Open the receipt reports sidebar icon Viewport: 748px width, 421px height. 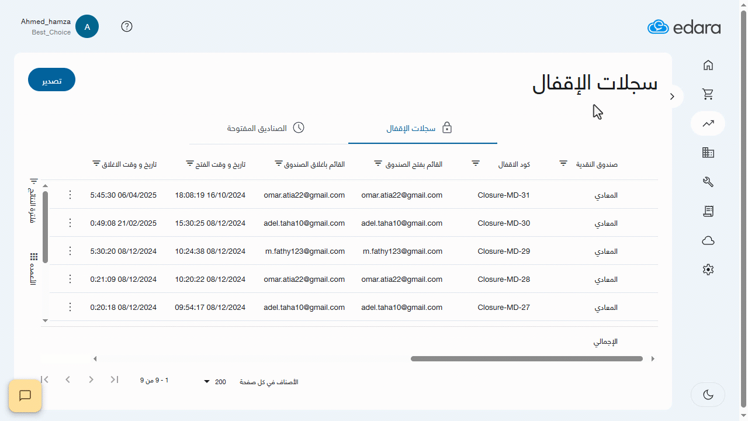click(708, 211)
